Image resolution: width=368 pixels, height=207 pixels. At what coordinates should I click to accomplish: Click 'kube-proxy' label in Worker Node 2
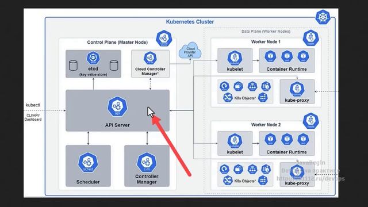(x=297, y=183)
